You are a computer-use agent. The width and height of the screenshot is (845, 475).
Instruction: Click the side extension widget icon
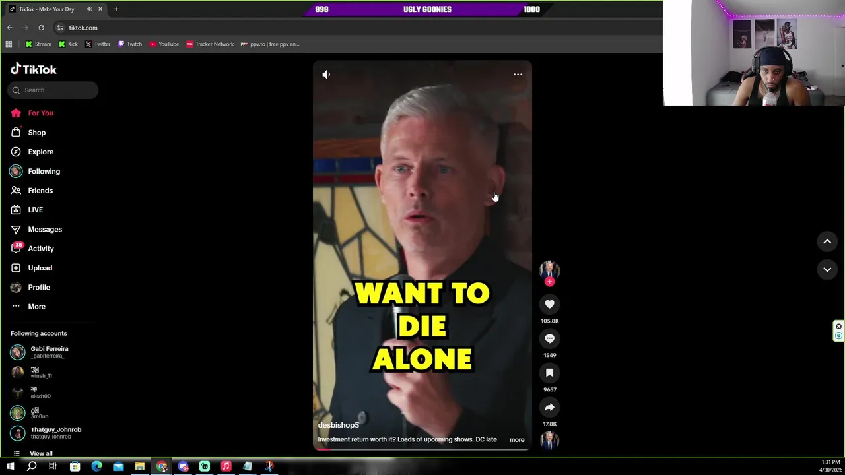click(x=838, y=331)
